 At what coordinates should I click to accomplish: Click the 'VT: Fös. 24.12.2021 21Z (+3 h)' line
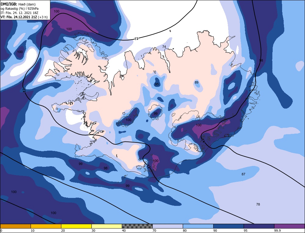point(24,17)
